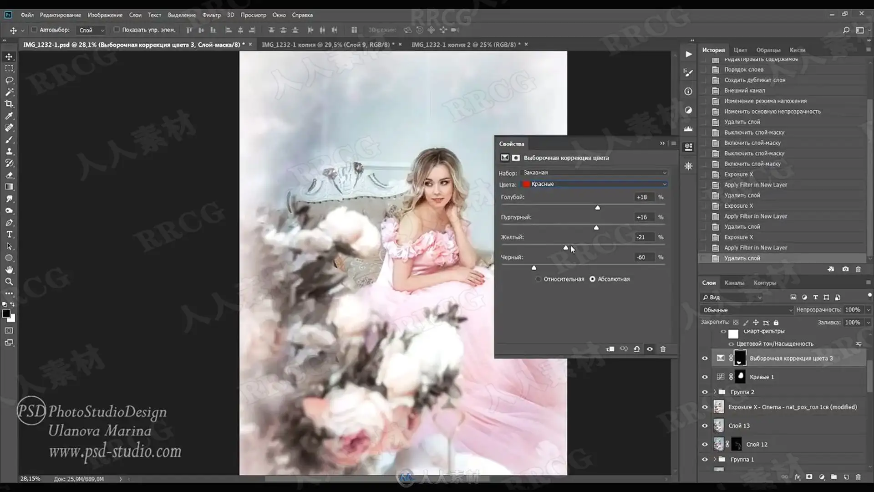Viewport: 874px width, 492px height.
Task: Select the Type tool
Action: click(x=9, y=235)
